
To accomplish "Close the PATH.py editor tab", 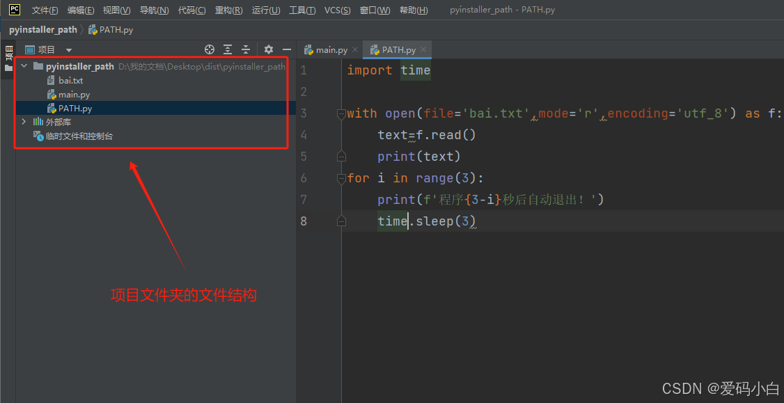I will pos(423,49).
